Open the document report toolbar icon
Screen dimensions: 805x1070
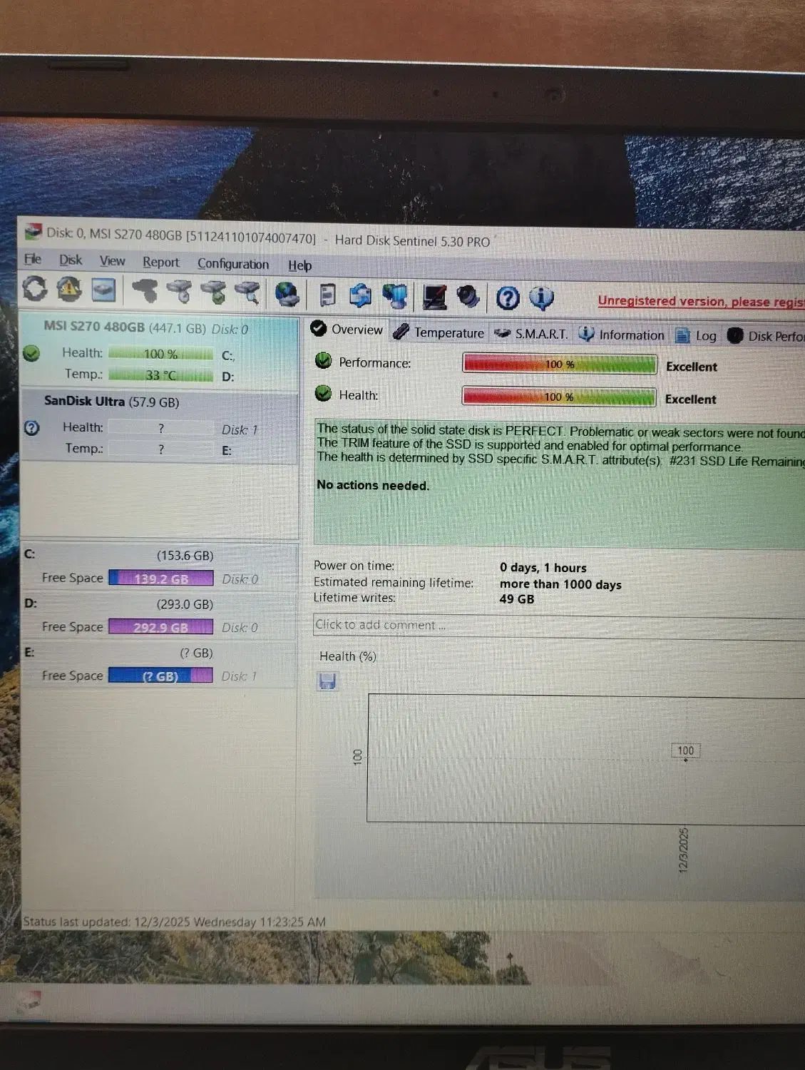pyautogui.click(x=327, y=295)
